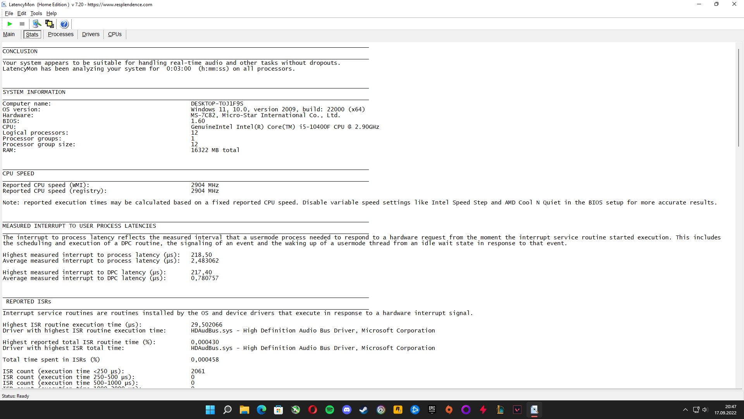744x419 pixels.
Task: Open the taskbar clock and date
Action: [725, 410]
